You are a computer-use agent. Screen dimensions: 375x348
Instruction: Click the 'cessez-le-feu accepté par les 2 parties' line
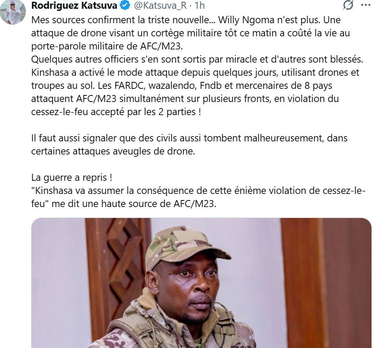click(116, 112)
